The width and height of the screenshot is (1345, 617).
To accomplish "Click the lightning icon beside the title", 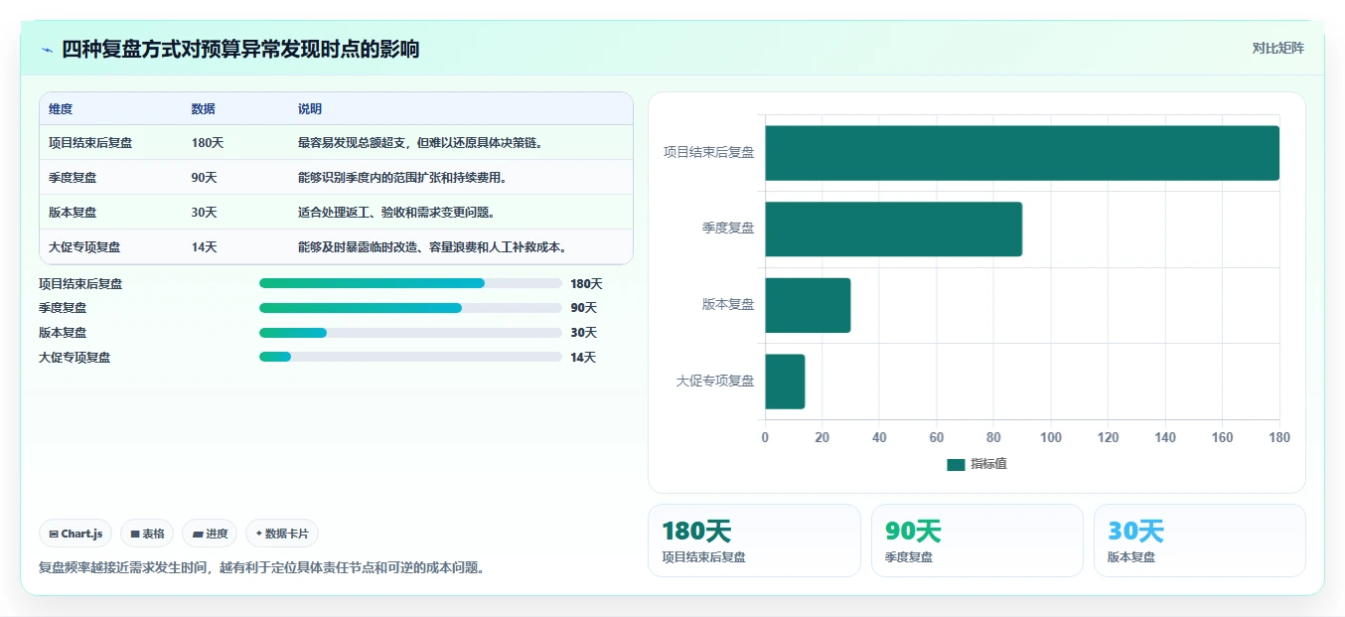I will click(47, 50).
